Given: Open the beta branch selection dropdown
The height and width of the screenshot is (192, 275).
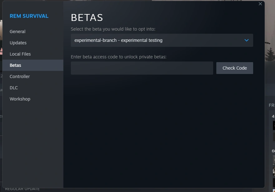Looking at the screenshot, I should (162, 40).
